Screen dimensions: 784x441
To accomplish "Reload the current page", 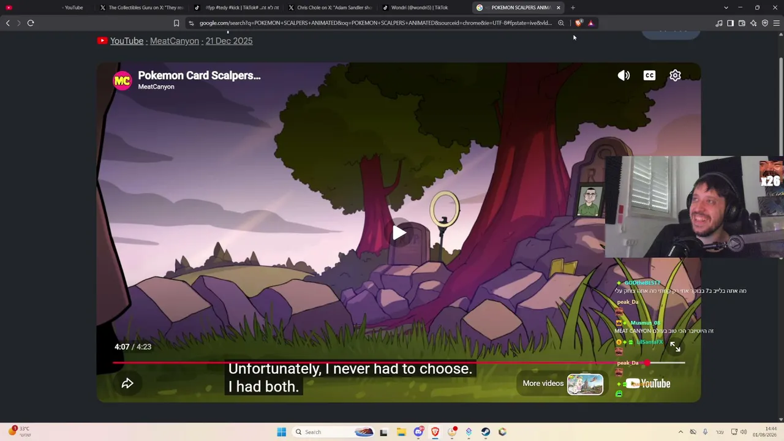I will click(x=31, y=23).
